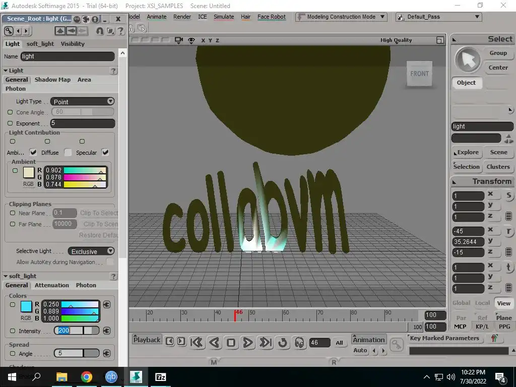Click the Center button in Select panel
Screen dimensions: 516x387
498,68
